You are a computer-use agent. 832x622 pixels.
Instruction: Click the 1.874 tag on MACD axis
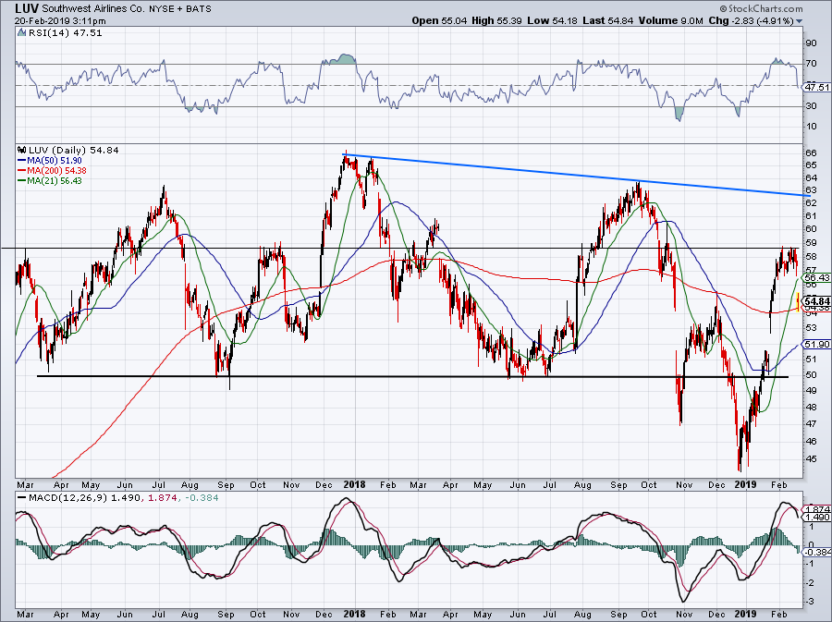(817, 508)
